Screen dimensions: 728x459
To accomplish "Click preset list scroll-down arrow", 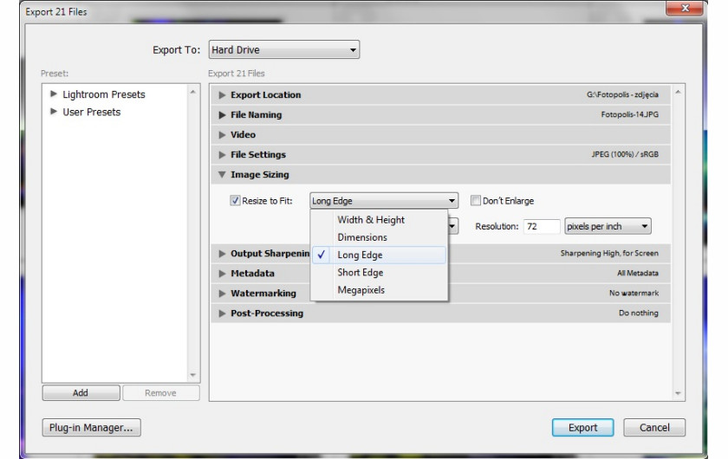I will tap(193, 375).
